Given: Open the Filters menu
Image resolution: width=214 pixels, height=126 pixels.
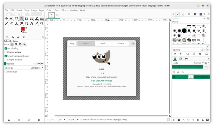Looking at the screenshot, I should pyautogui.click(x=64, y=10).
